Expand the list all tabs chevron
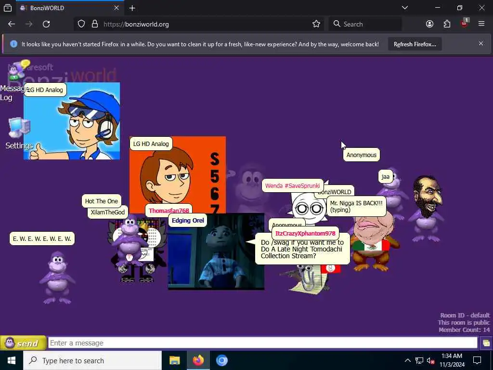Screen dimensions: 493x370 coord(405,8)
